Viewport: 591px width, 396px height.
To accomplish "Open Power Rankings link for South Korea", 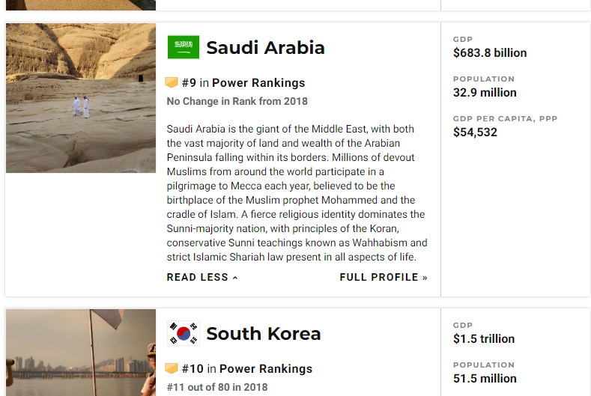I will tap(266, 369).
